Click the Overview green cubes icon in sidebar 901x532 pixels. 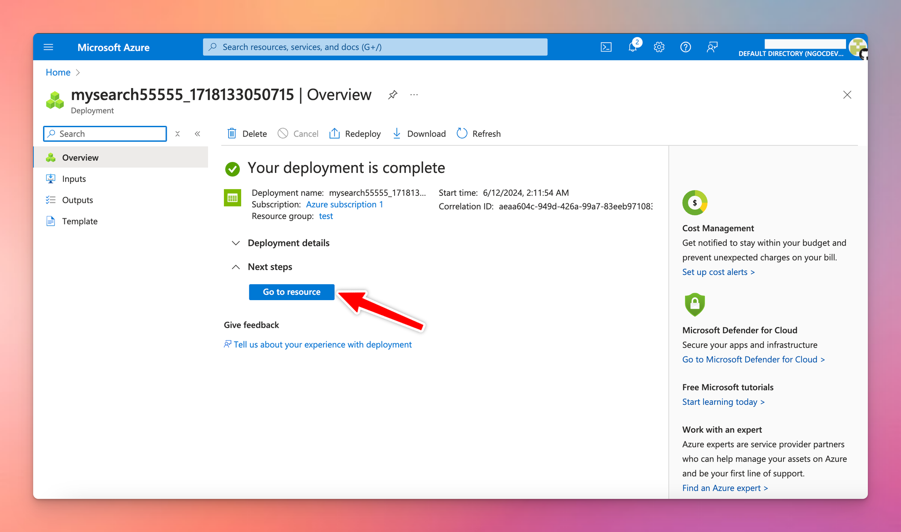[x=51, y=158]
